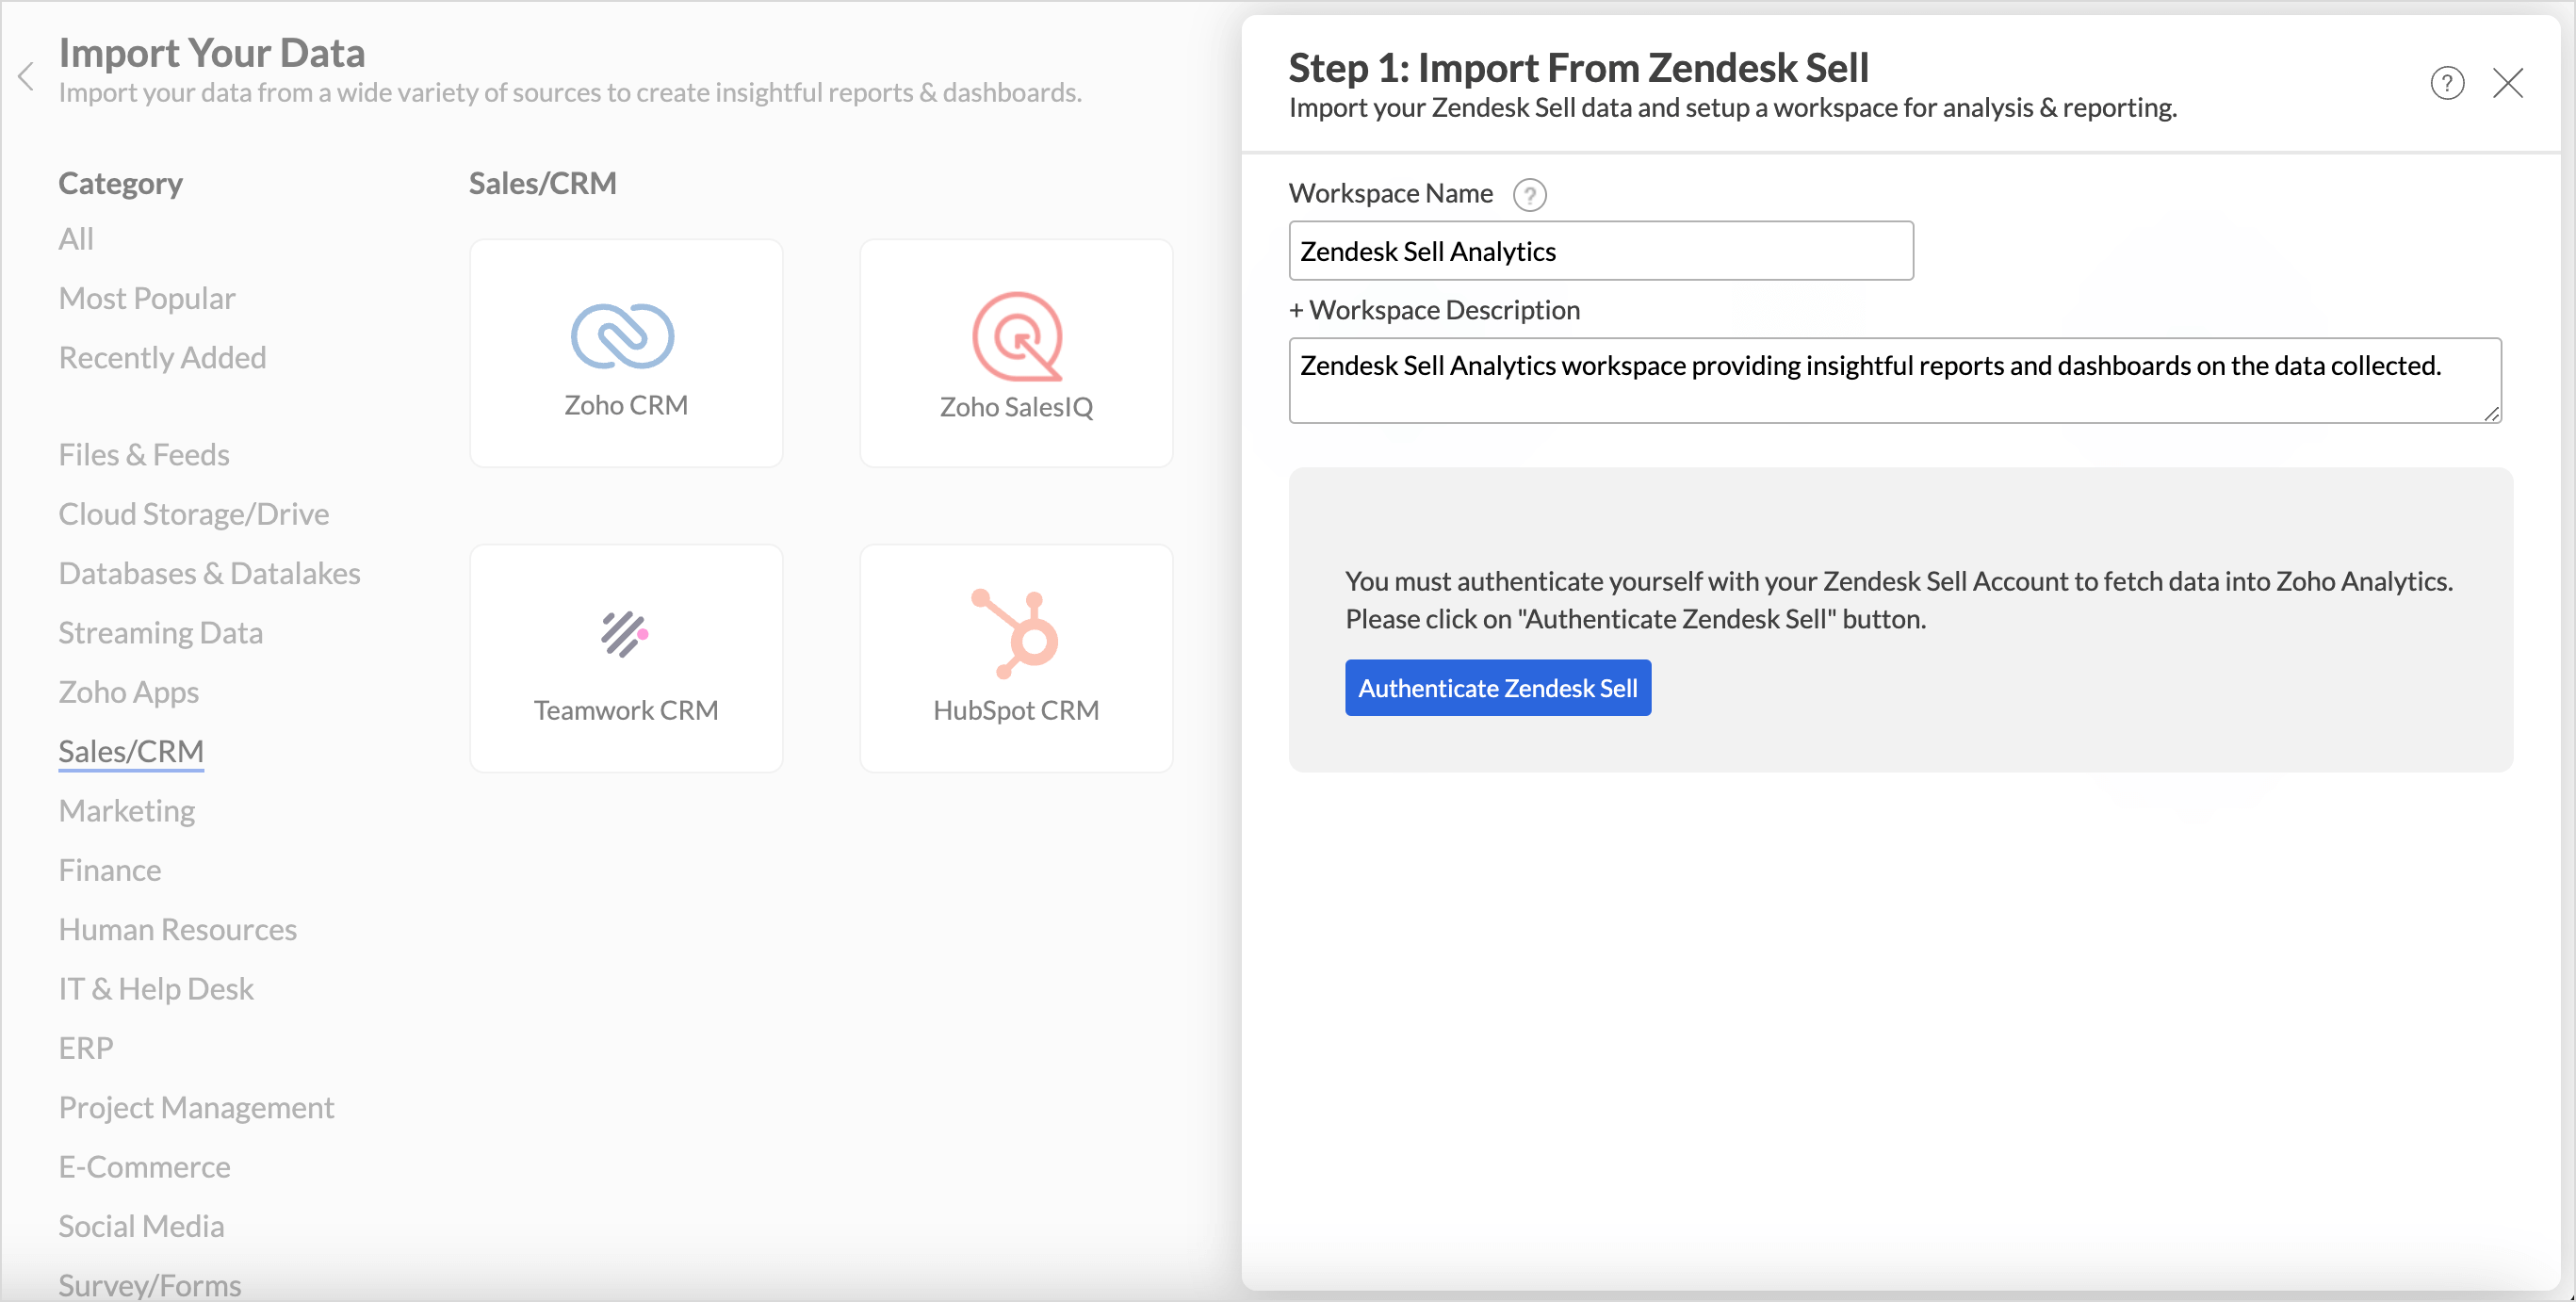Open the Human Resources category
Screen dimensions: 2576x1302
click(x=177, y=929)
